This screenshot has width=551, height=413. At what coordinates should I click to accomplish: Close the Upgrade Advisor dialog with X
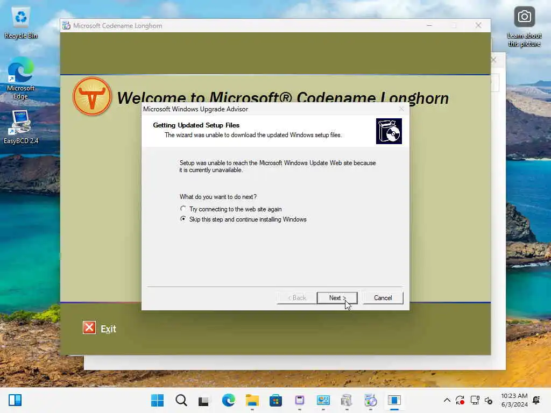click(x=401, y=109)
